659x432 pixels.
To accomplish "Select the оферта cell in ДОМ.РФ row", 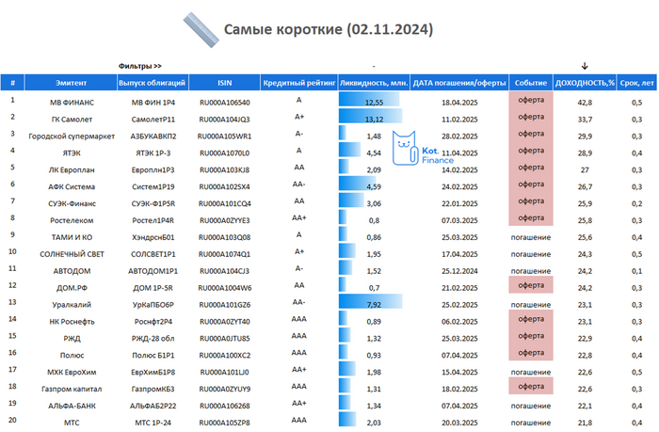I will (532, 288).
